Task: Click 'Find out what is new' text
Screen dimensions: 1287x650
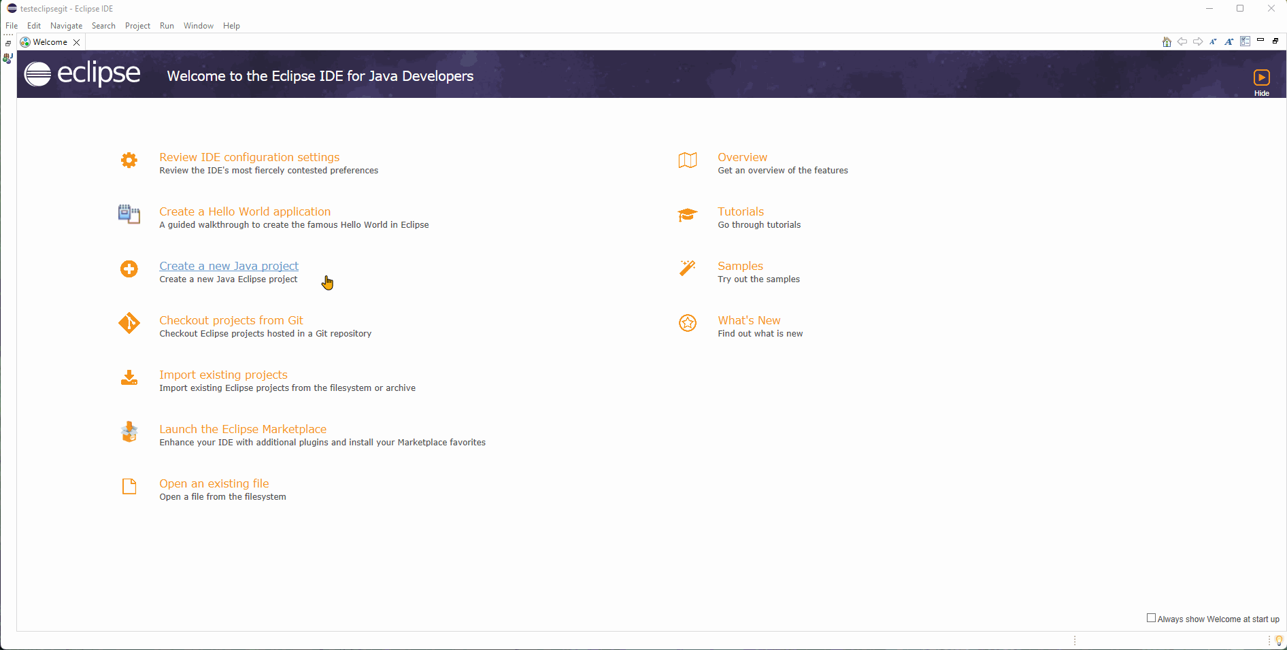Action: tap(760, 334)
